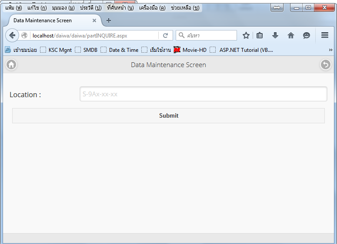Click the Submit button

(169, 115)
